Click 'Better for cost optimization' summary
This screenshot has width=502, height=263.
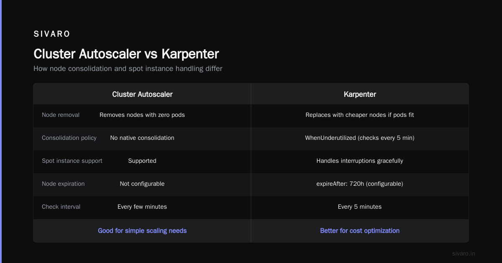[x=360, y=230]
